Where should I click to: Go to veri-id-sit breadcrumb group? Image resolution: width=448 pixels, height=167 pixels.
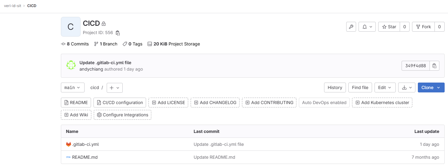(13, 6)
